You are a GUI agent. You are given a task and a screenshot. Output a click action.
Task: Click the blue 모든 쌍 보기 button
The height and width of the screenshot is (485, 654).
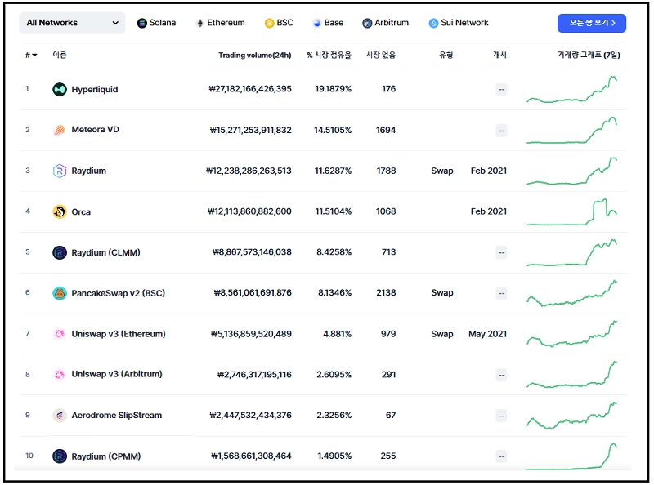[591, 23]
